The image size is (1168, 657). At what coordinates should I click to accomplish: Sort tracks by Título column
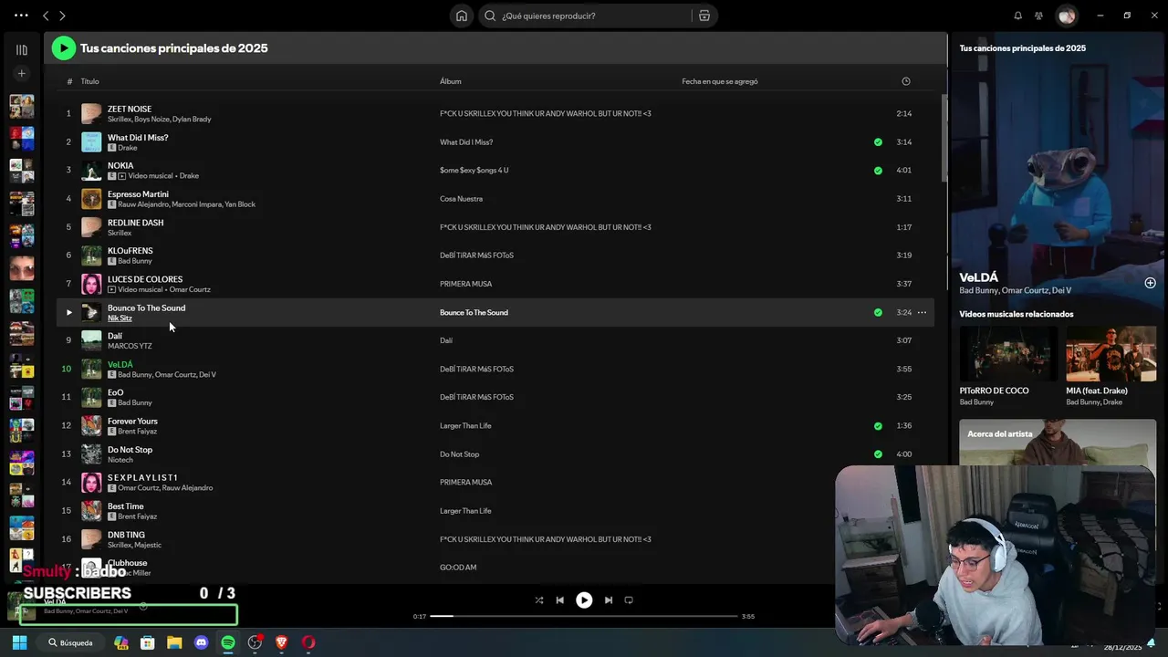[89, 81]
